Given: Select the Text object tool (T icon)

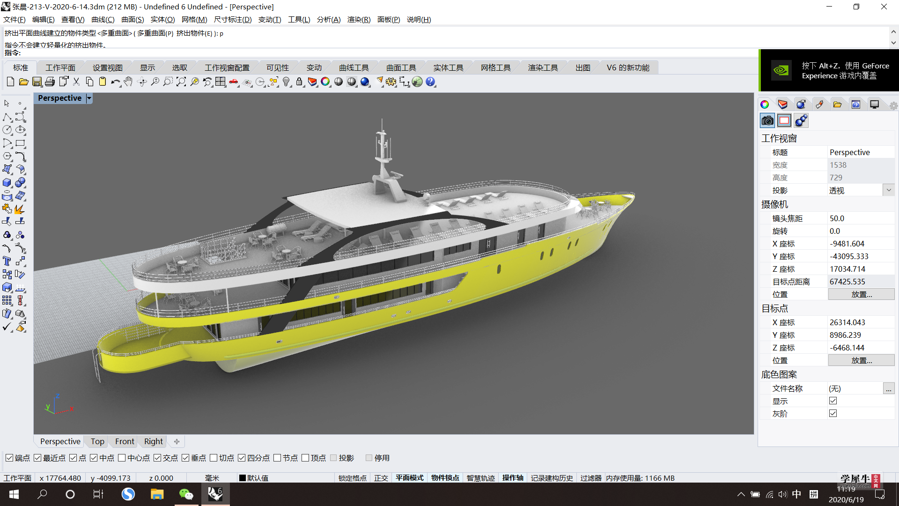Looking at the screenshot, I should [x=7, y=261].
